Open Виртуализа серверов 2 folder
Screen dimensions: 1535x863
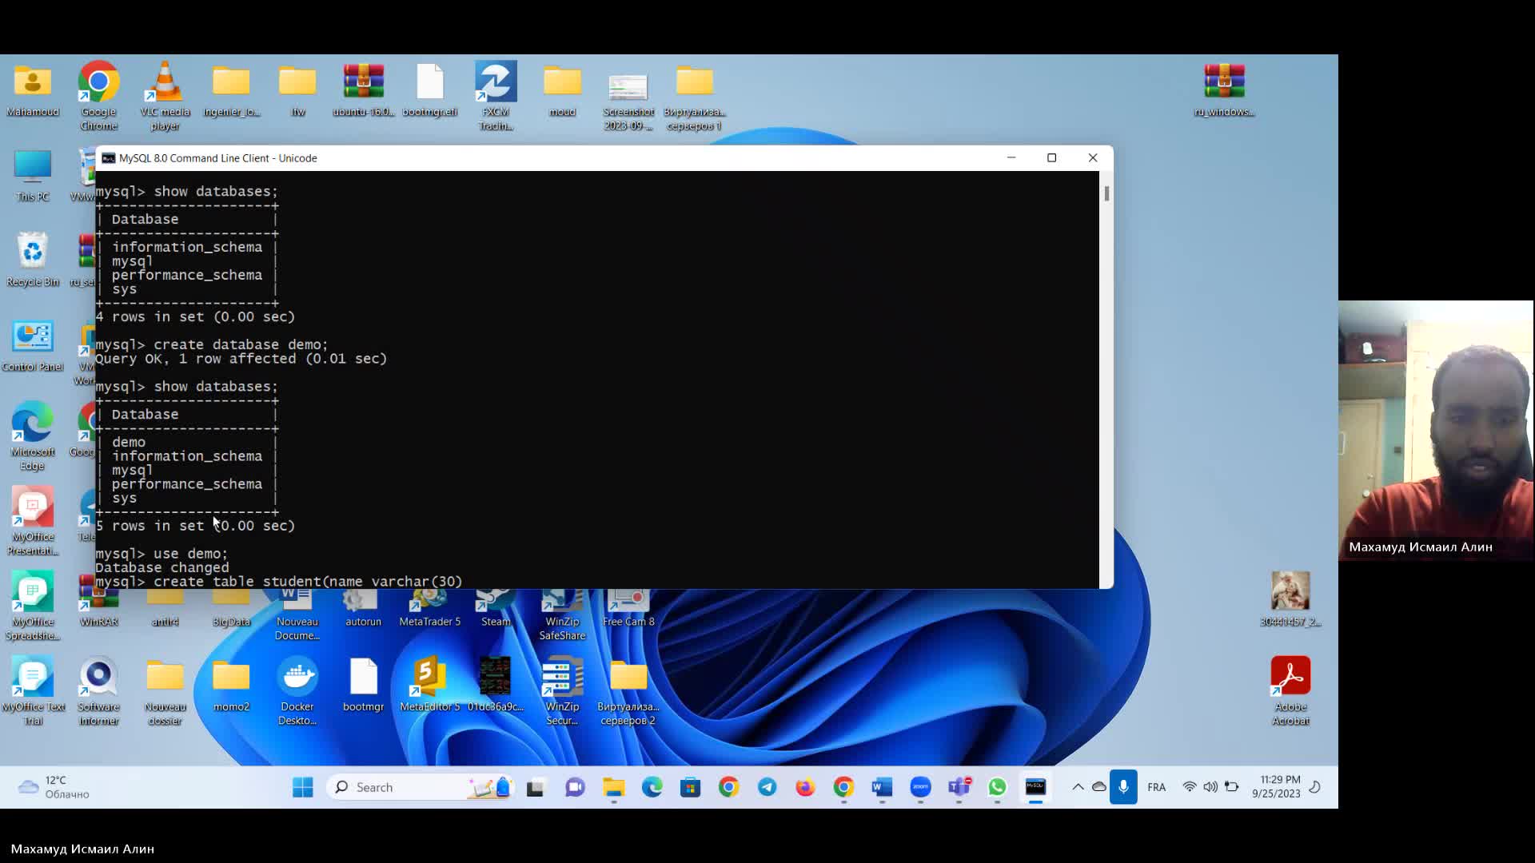628,691
